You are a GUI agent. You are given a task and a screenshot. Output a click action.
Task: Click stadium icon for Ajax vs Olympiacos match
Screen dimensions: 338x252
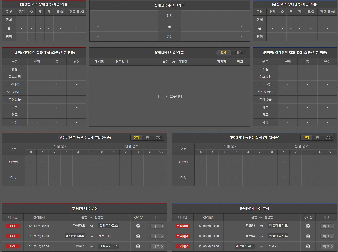138,246
